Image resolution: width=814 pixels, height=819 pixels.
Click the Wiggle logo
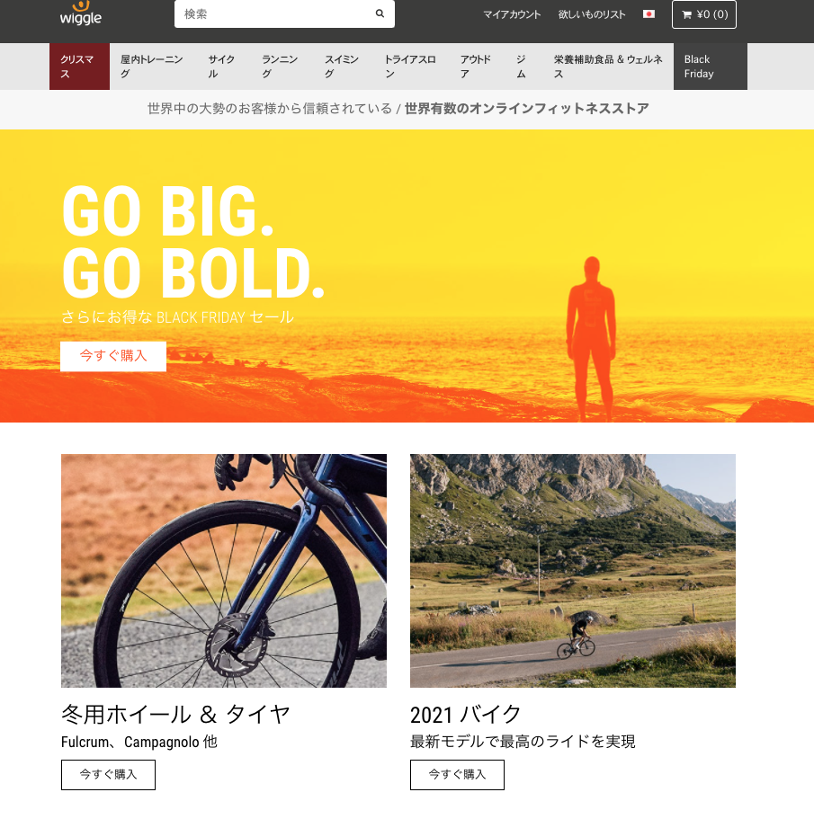tap(80, 14)
